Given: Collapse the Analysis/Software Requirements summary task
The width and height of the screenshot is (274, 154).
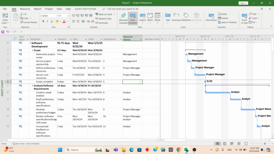Looking at the screenshot, I should click(33, 86).
